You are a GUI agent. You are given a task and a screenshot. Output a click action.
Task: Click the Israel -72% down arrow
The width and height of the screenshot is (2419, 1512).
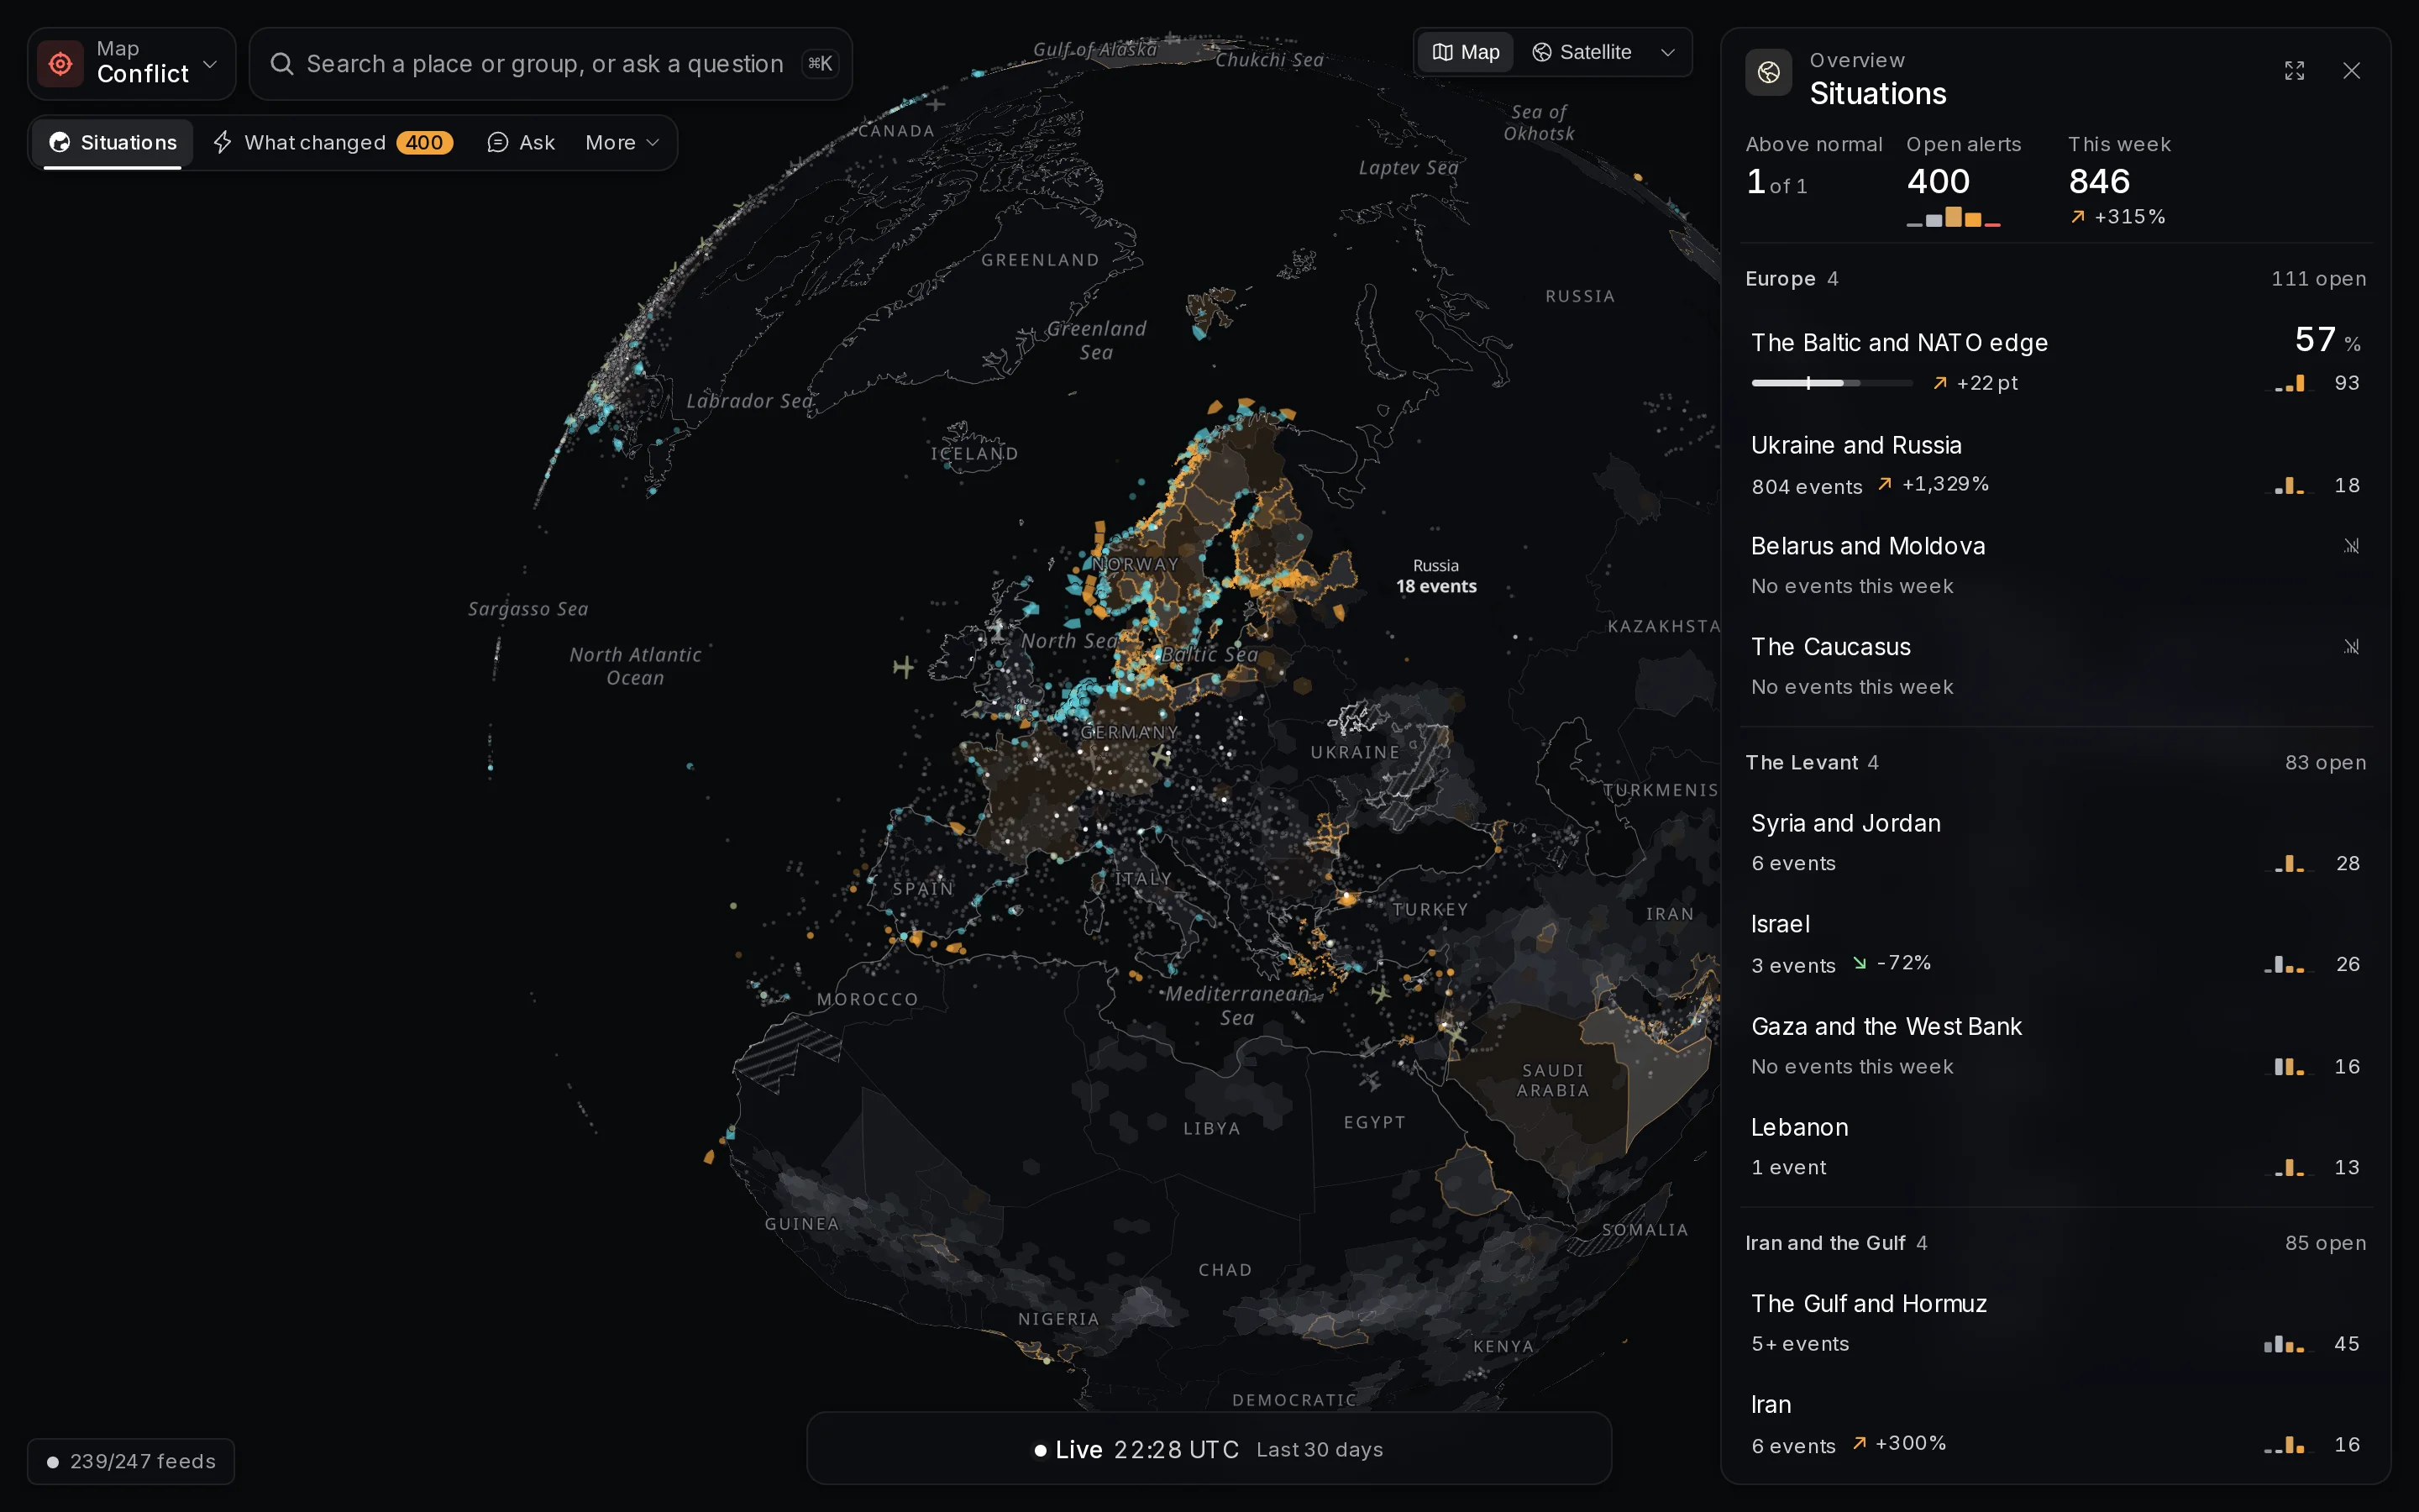coord(1860,963)
